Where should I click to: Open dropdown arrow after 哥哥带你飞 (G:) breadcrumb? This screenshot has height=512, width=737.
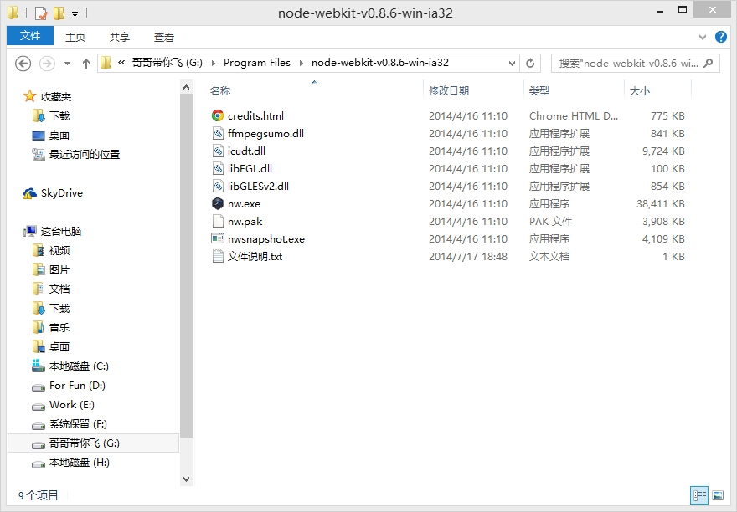(x=214, y=63)
